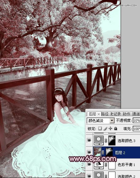Select the 选取颜色 2 layer name
Viewport: 140px width, 178px height.
[x=126, y=176]
